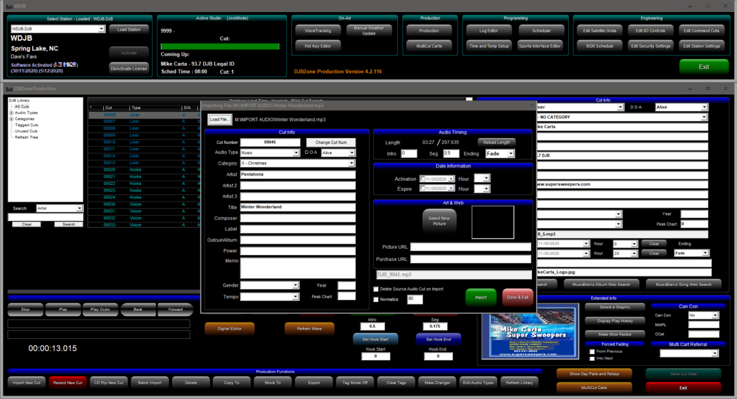Open Edit I/O Controls

(651, 31)
